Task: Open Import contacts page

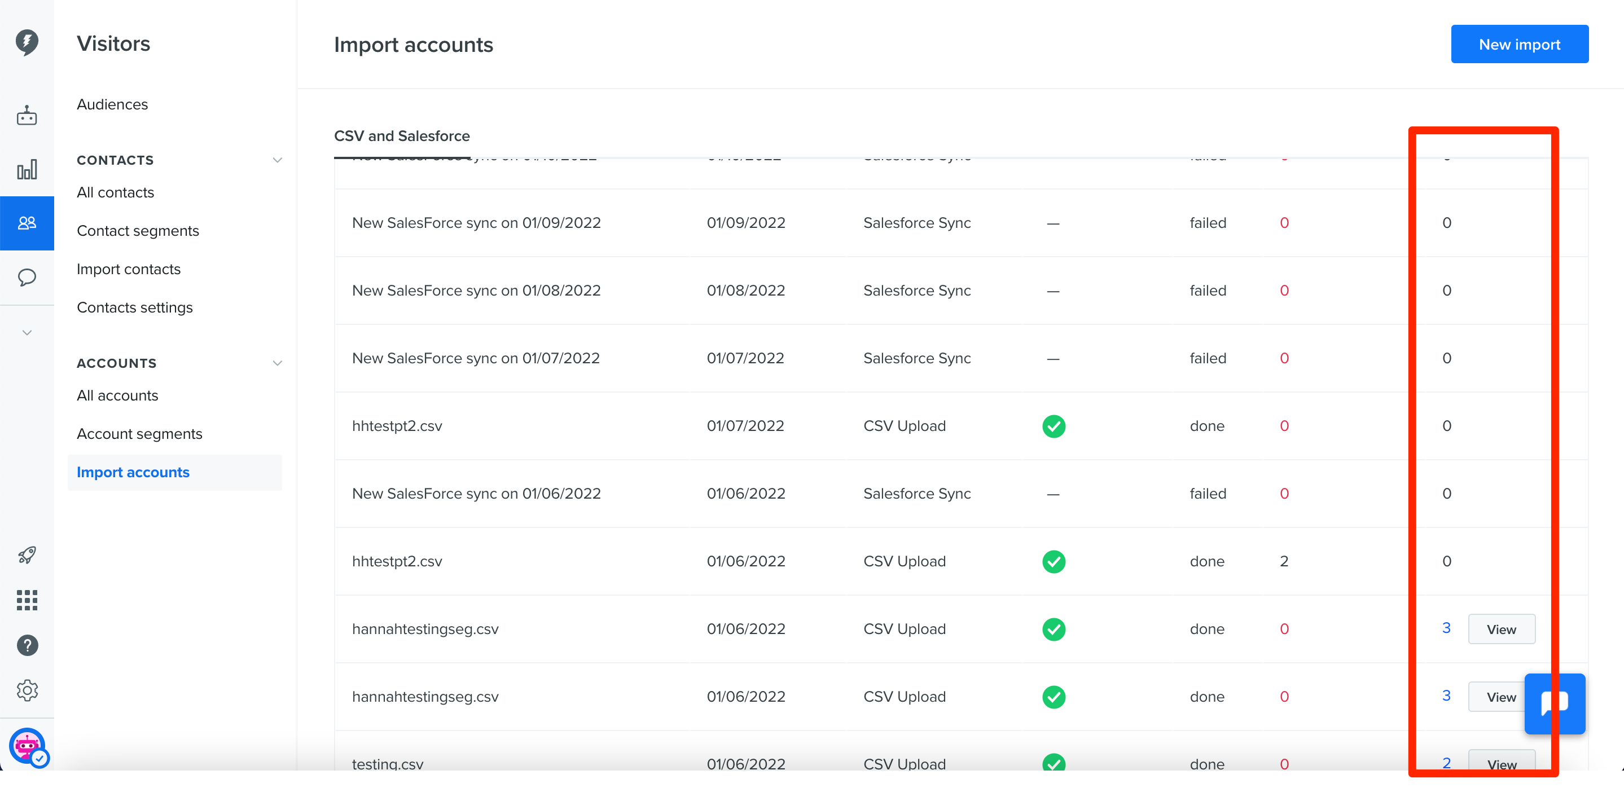Action: tap(129, 269)
